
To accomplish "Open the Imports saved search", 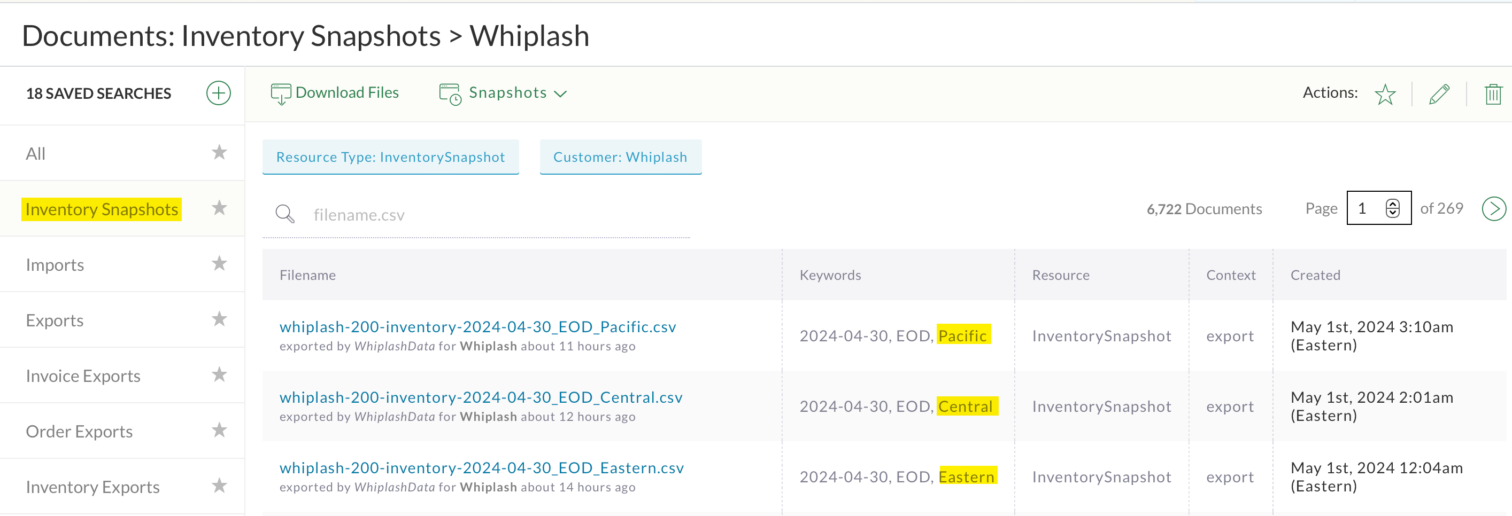I will 122,264.
